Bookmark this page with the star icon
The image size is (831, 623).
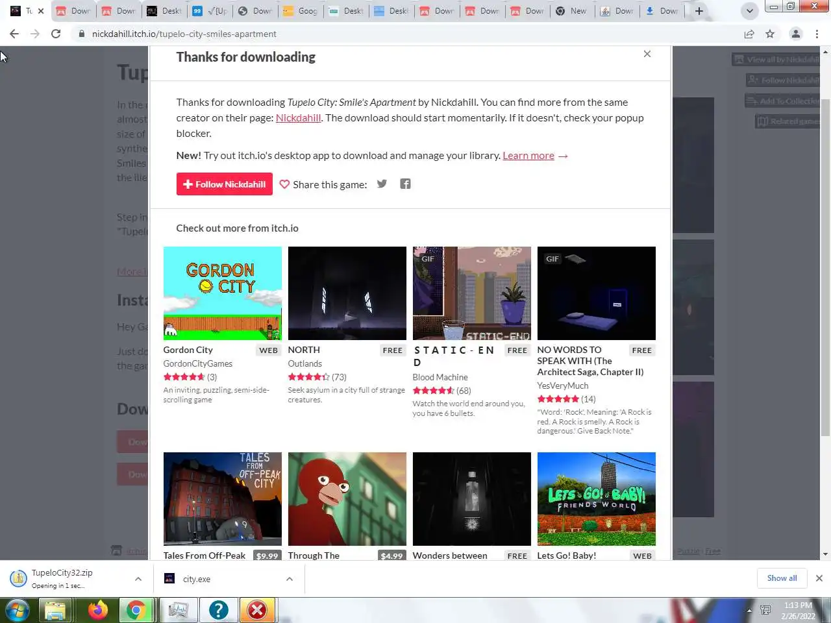[770, 34]
